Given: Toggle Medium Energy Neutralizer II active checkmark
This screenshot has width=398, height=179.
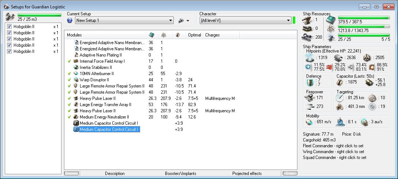Looking at the screenshot, I should (69, 117).
